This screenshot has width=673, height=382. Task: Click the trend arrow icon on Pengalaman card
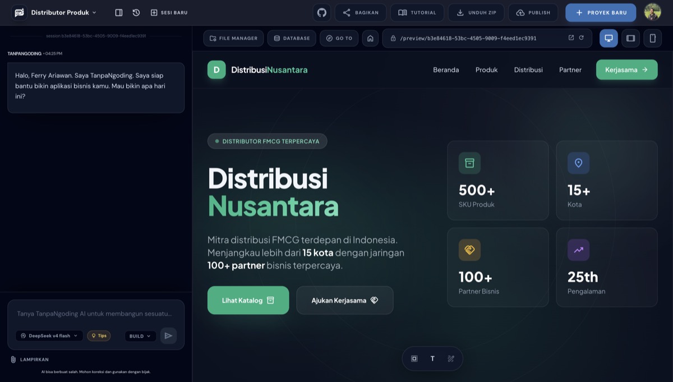(x=578, y=250)
